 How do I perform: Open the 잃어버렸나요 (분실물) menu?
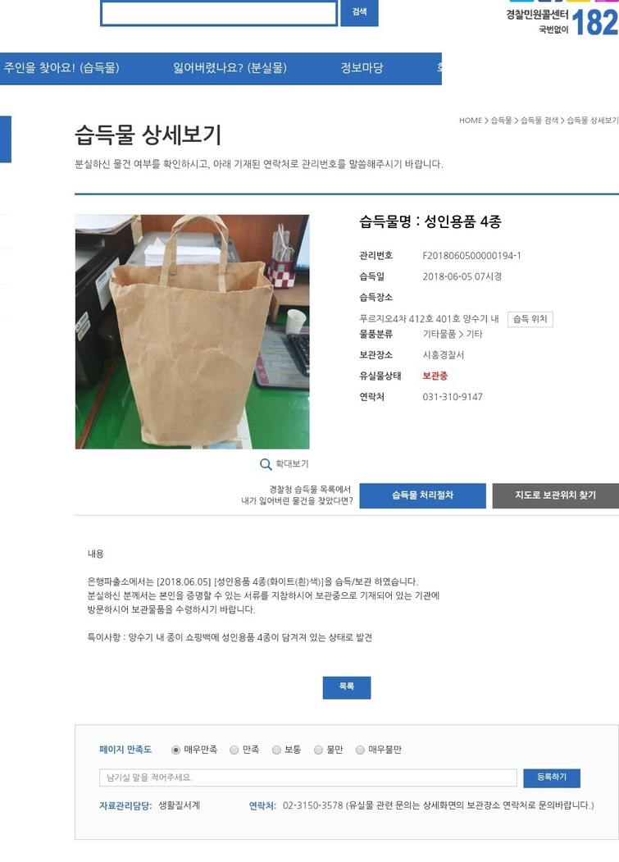[x=230, y=68]
